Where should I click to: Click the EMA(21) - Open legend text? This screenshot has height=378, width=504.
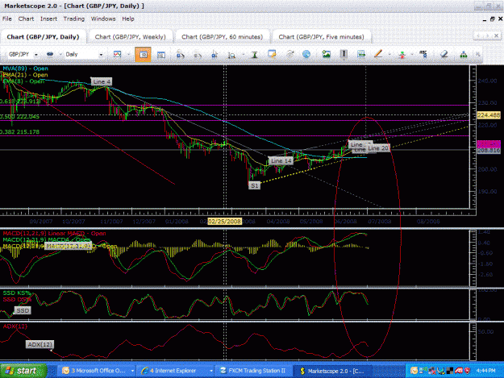tap(25, 75)
